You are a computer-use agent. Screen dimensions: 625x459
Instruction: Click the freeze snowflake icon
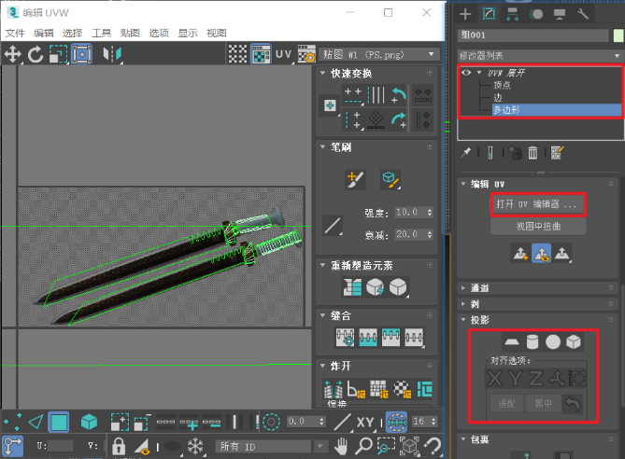pyautogui.click(x=195, y=447)
